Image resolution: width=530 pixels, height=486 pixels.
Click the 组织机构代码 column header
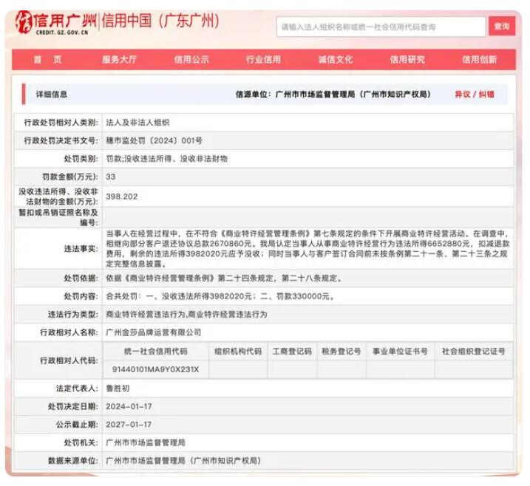(238, 352)
